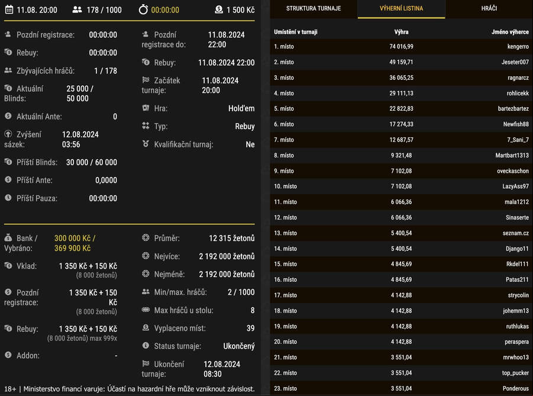Image resolution: width=533 pixels, height=396 pixels.
Task: Select winner name mrwhoo13
Action: coord(516,358)
